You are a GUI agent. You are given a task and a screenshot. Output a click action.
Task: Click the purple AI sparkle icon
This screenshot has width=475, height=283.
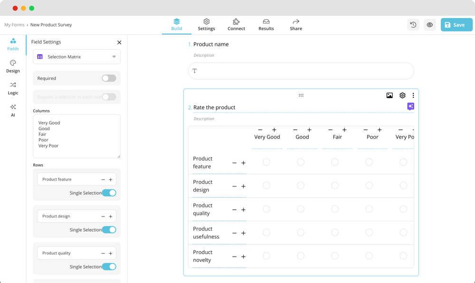[x=411, y=106]
